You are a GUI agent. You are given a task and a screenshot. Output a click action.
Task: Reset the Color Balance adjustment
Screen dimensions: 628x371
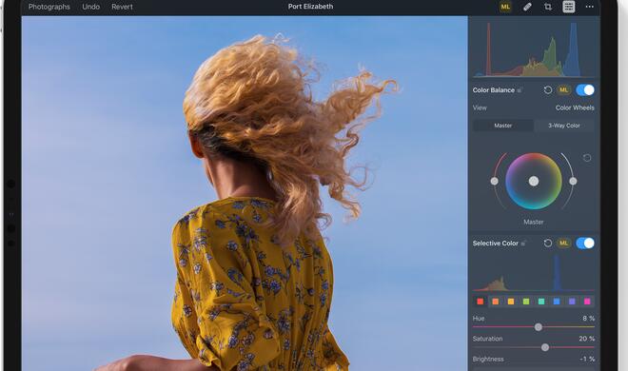(x=547, y=90)
